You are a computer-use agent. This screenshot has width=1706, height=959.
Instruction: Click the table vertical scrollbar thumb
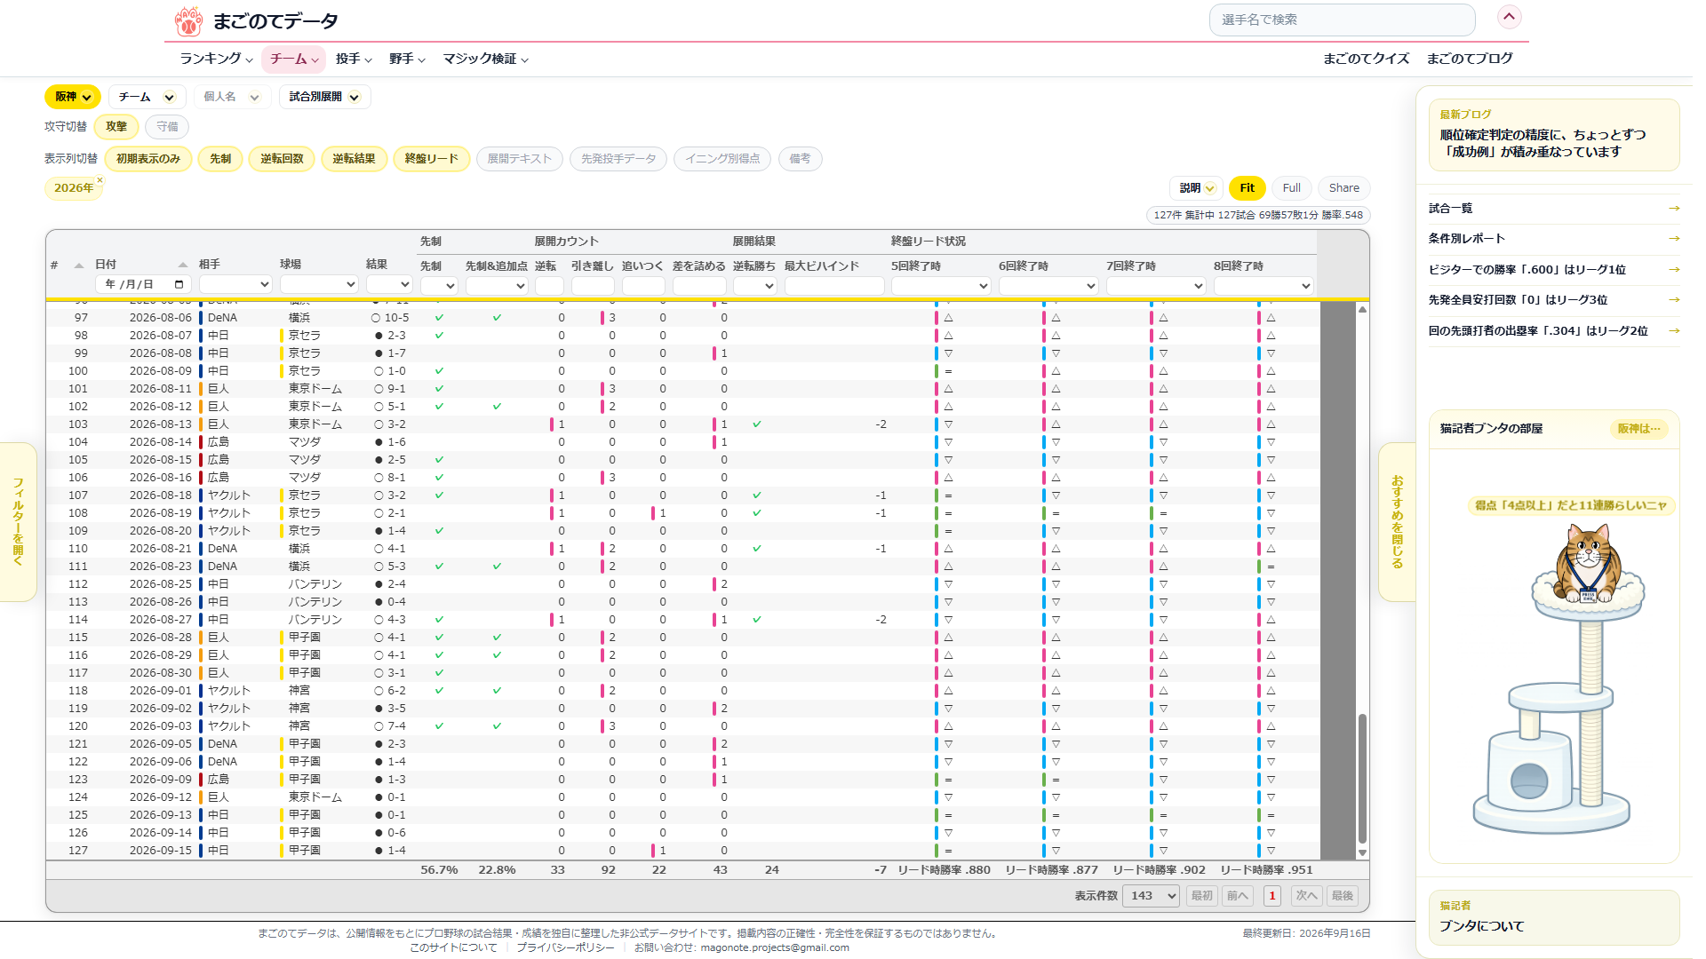pyautogui.click(x=1362, y=778)
